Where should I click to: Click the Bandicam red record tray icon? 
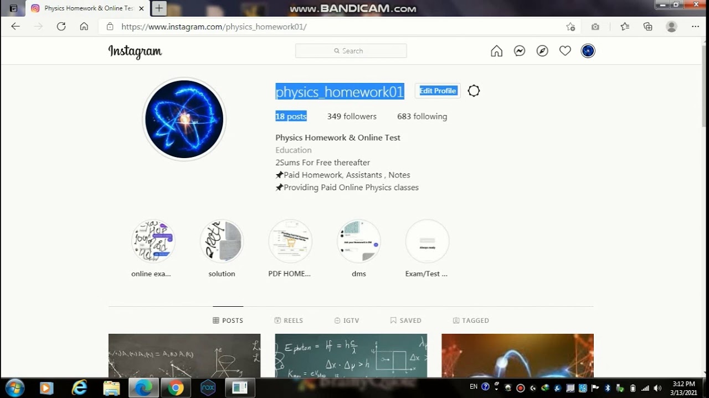tap(520, 388)
